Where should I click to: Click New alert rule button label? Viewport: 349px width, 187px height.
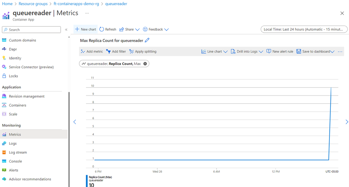283,51
